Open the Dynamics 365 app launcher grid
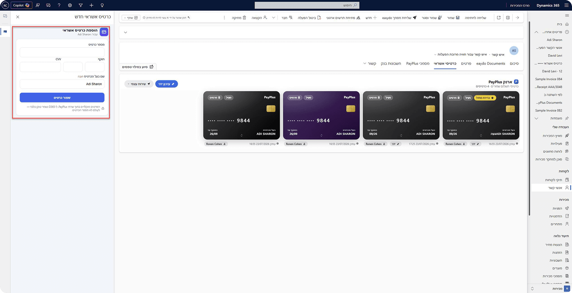Screen dimensions: 572x293 [x=566, y=5]
